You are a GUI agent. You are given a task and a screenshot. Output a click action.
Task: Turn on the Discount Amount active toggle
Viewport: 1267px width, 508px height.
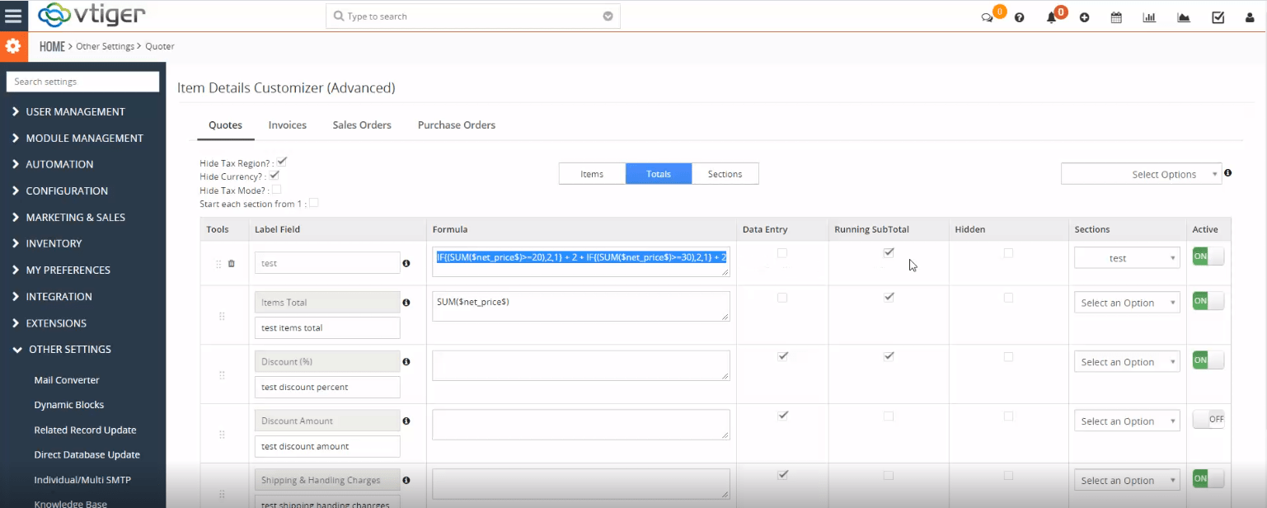click(x=1209, y=419)
